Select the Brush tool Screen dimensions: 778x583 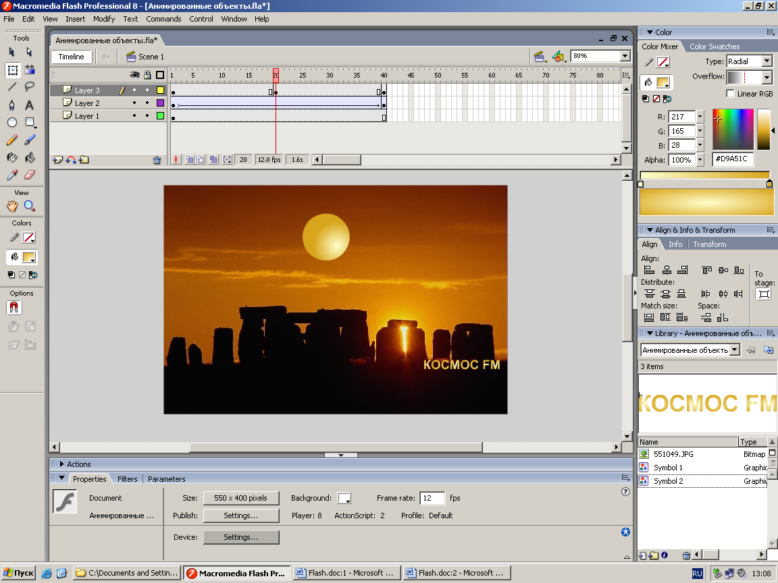[x=30, y=140]
